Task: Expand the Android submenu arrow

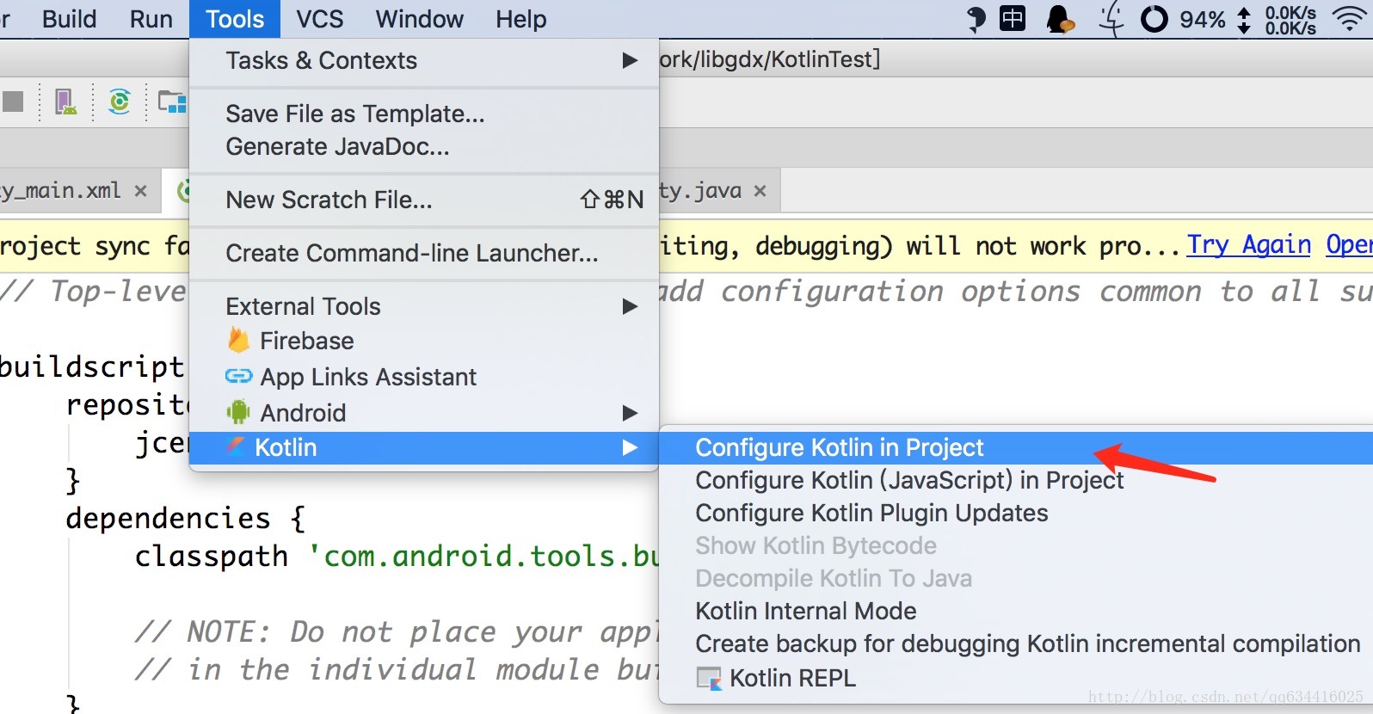Action: click(x=630, y=413)
